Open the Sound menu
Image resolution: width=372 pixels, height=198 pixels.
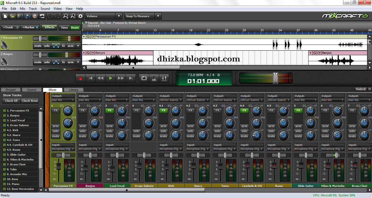point(45,9)
